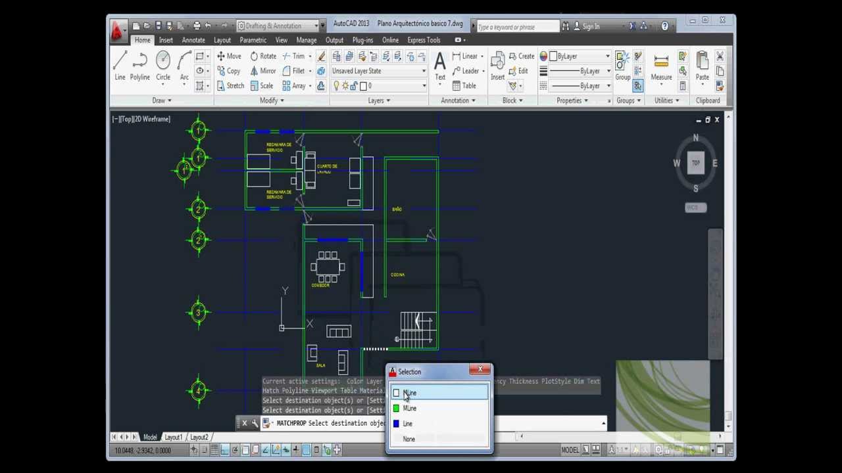
Task: Select the Circle tool
Action: pyautogui.click(x=163, y=66)
